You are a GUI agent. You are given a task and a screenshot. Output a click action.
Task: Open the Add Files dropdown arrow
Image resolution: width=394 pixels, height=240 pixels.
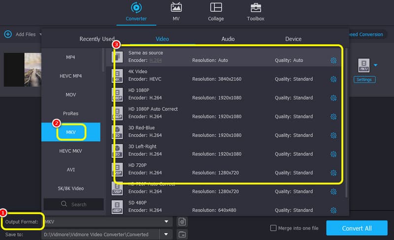pos(41,34)
